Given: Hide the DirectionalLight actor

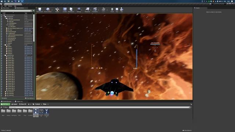Looking at the screenshot, I should 1,32.
